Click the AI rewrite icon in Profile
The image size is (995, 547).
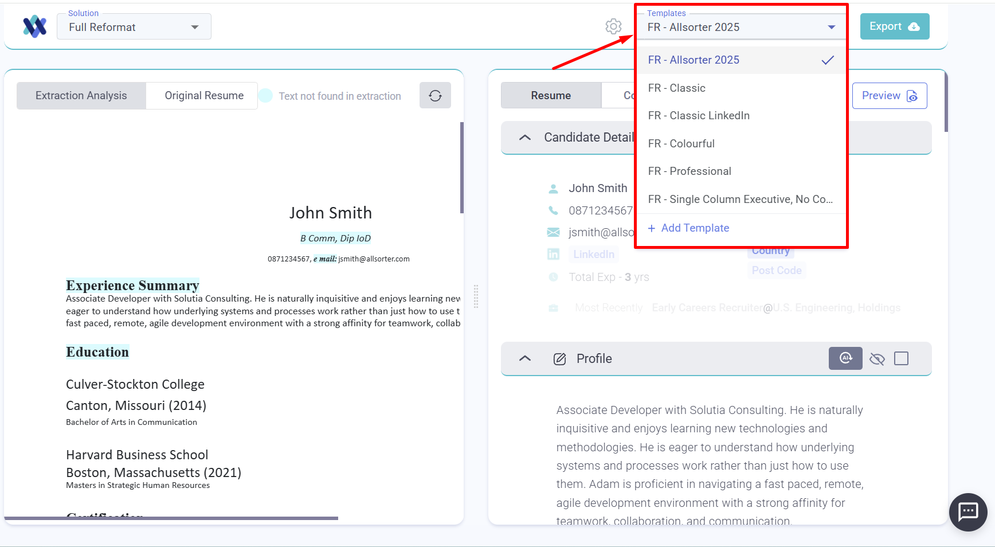click(x=845, y=358)
